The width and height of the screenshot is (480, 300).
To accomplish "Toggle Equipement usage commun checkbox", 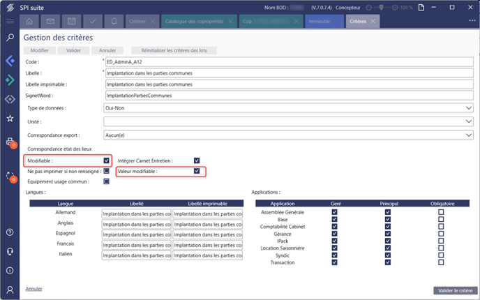I will pyautogui.click(x=106, y=181).
